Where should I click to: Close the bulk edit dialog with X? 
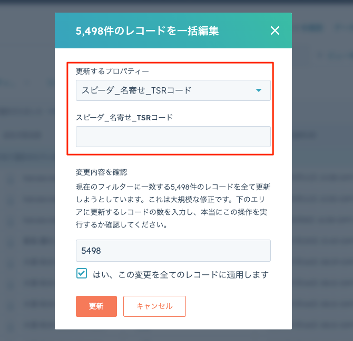point(274,30)
